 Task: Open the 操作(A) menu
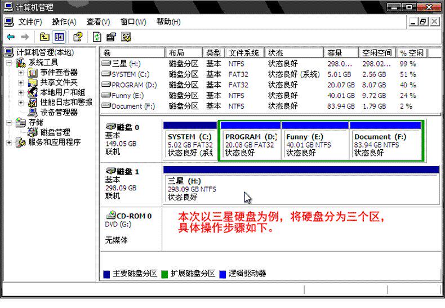pyautogui.click(x=64, y=22)
